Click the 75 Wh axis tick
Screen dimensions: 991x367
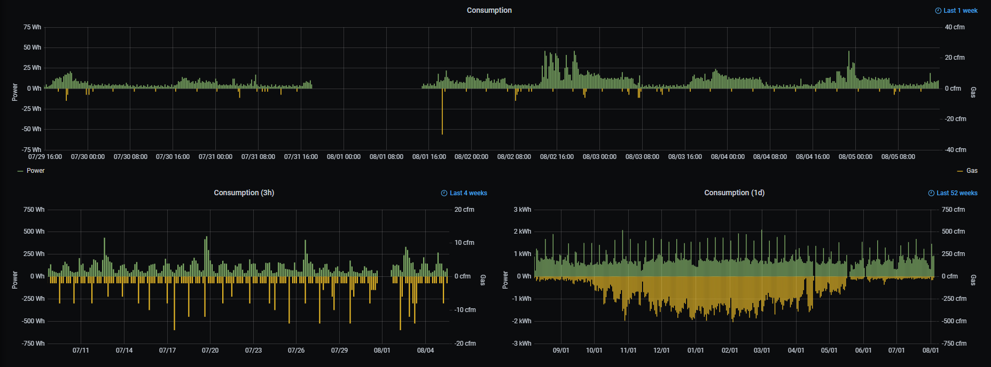pos(32,27)
